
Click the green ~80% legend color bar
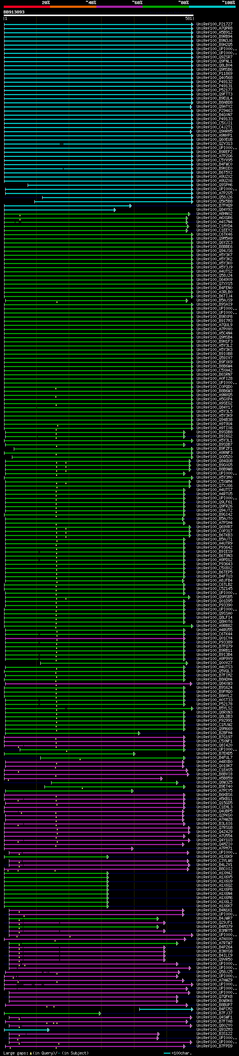(x=166, y=7)
